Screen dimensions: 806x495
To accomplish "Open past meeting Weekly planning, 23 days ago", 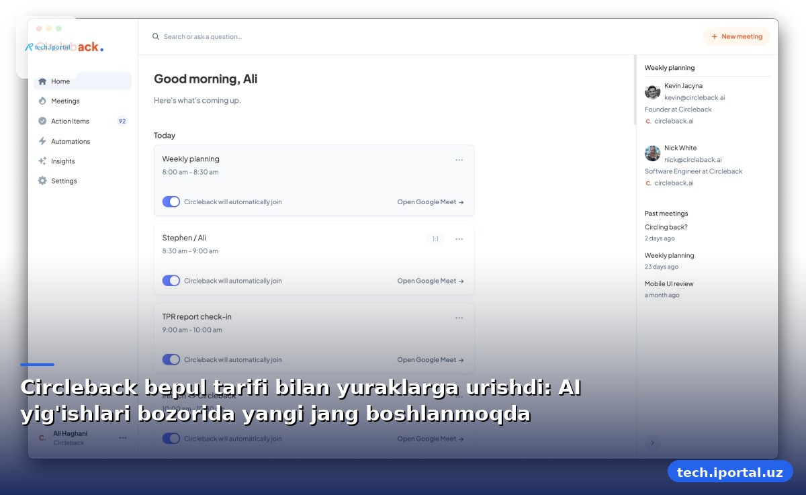I will click(670, 255).
